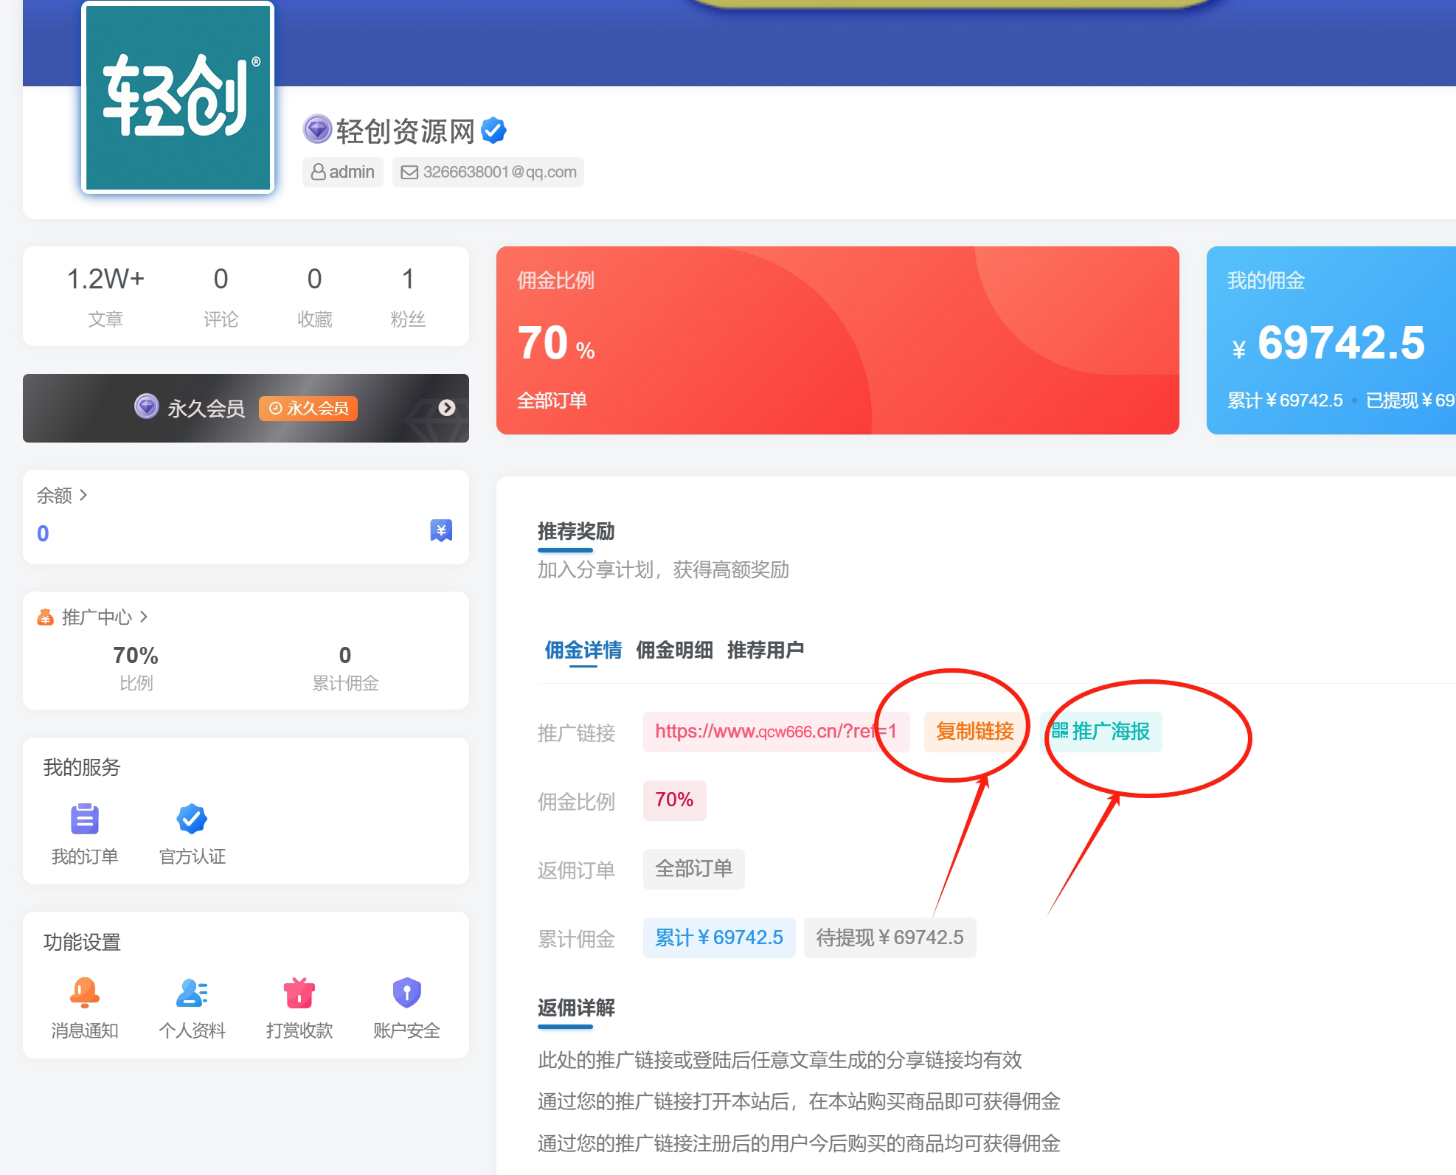Open the 官方认证 badge icon
Viewport: 1456px width, 1175px height.
(192, 819)
